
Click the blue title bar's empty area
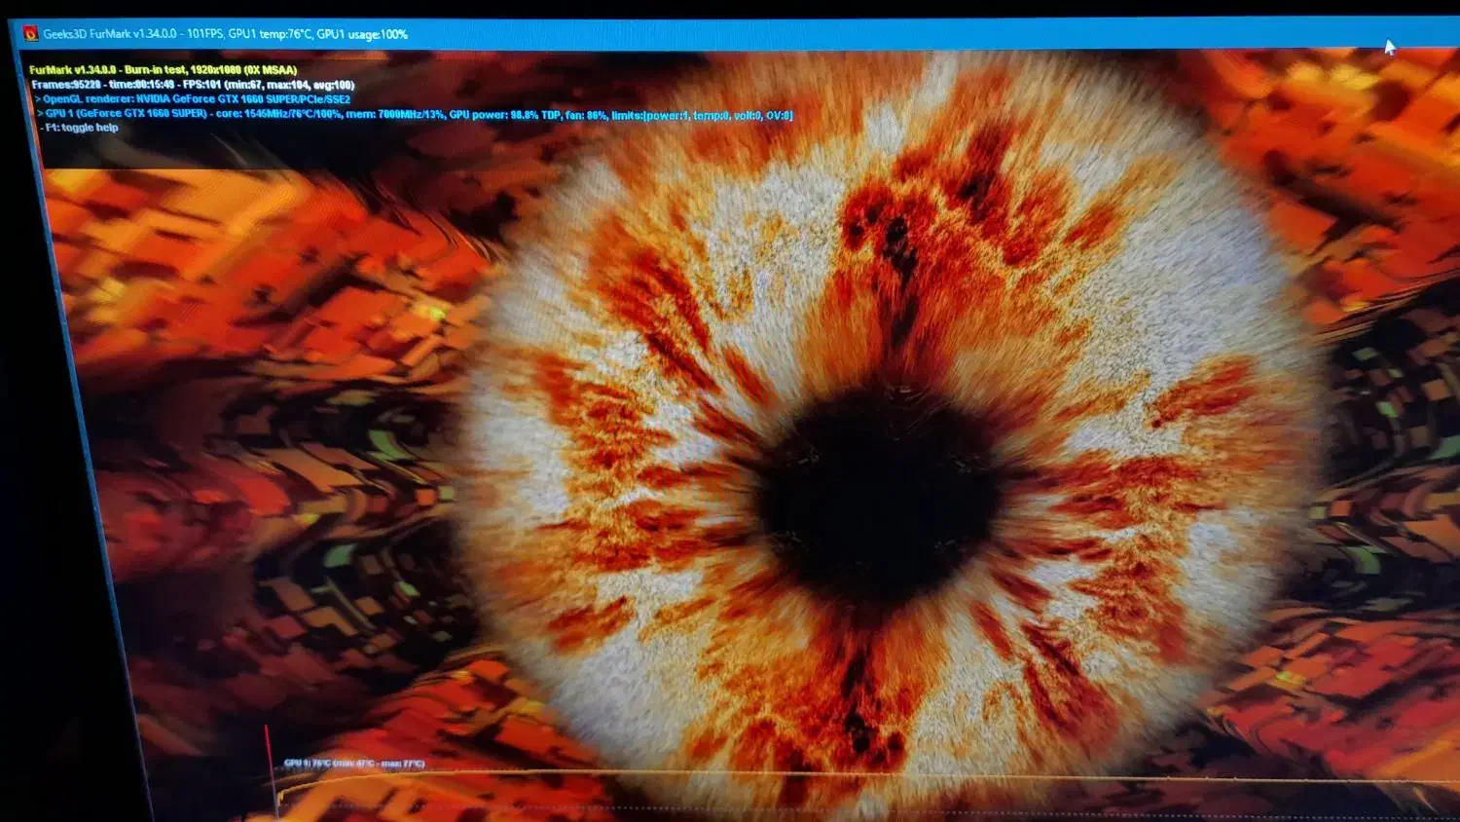pyautogui.click(x=876, y=35)
